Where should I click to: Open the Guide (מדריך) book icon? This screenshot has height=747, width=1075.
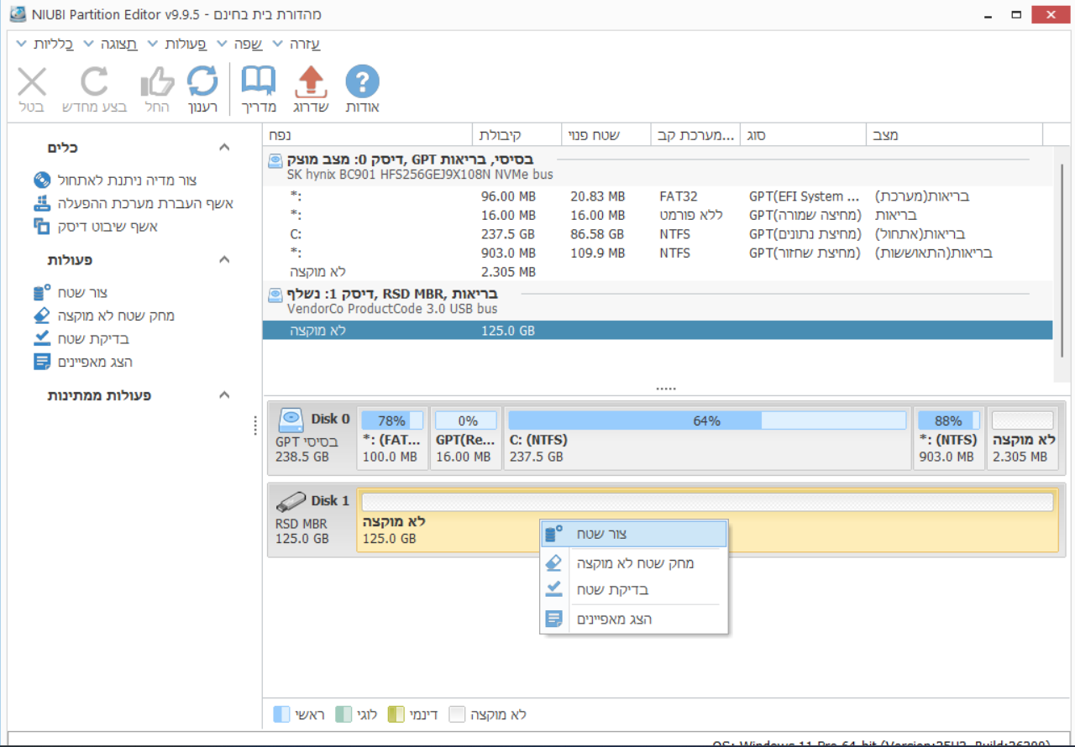coord(258,82)
